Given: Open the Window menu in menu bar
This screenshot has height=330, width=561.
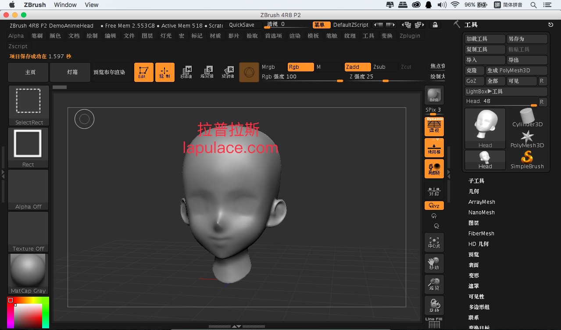Looking at the screenshot, I should point(65,5).
